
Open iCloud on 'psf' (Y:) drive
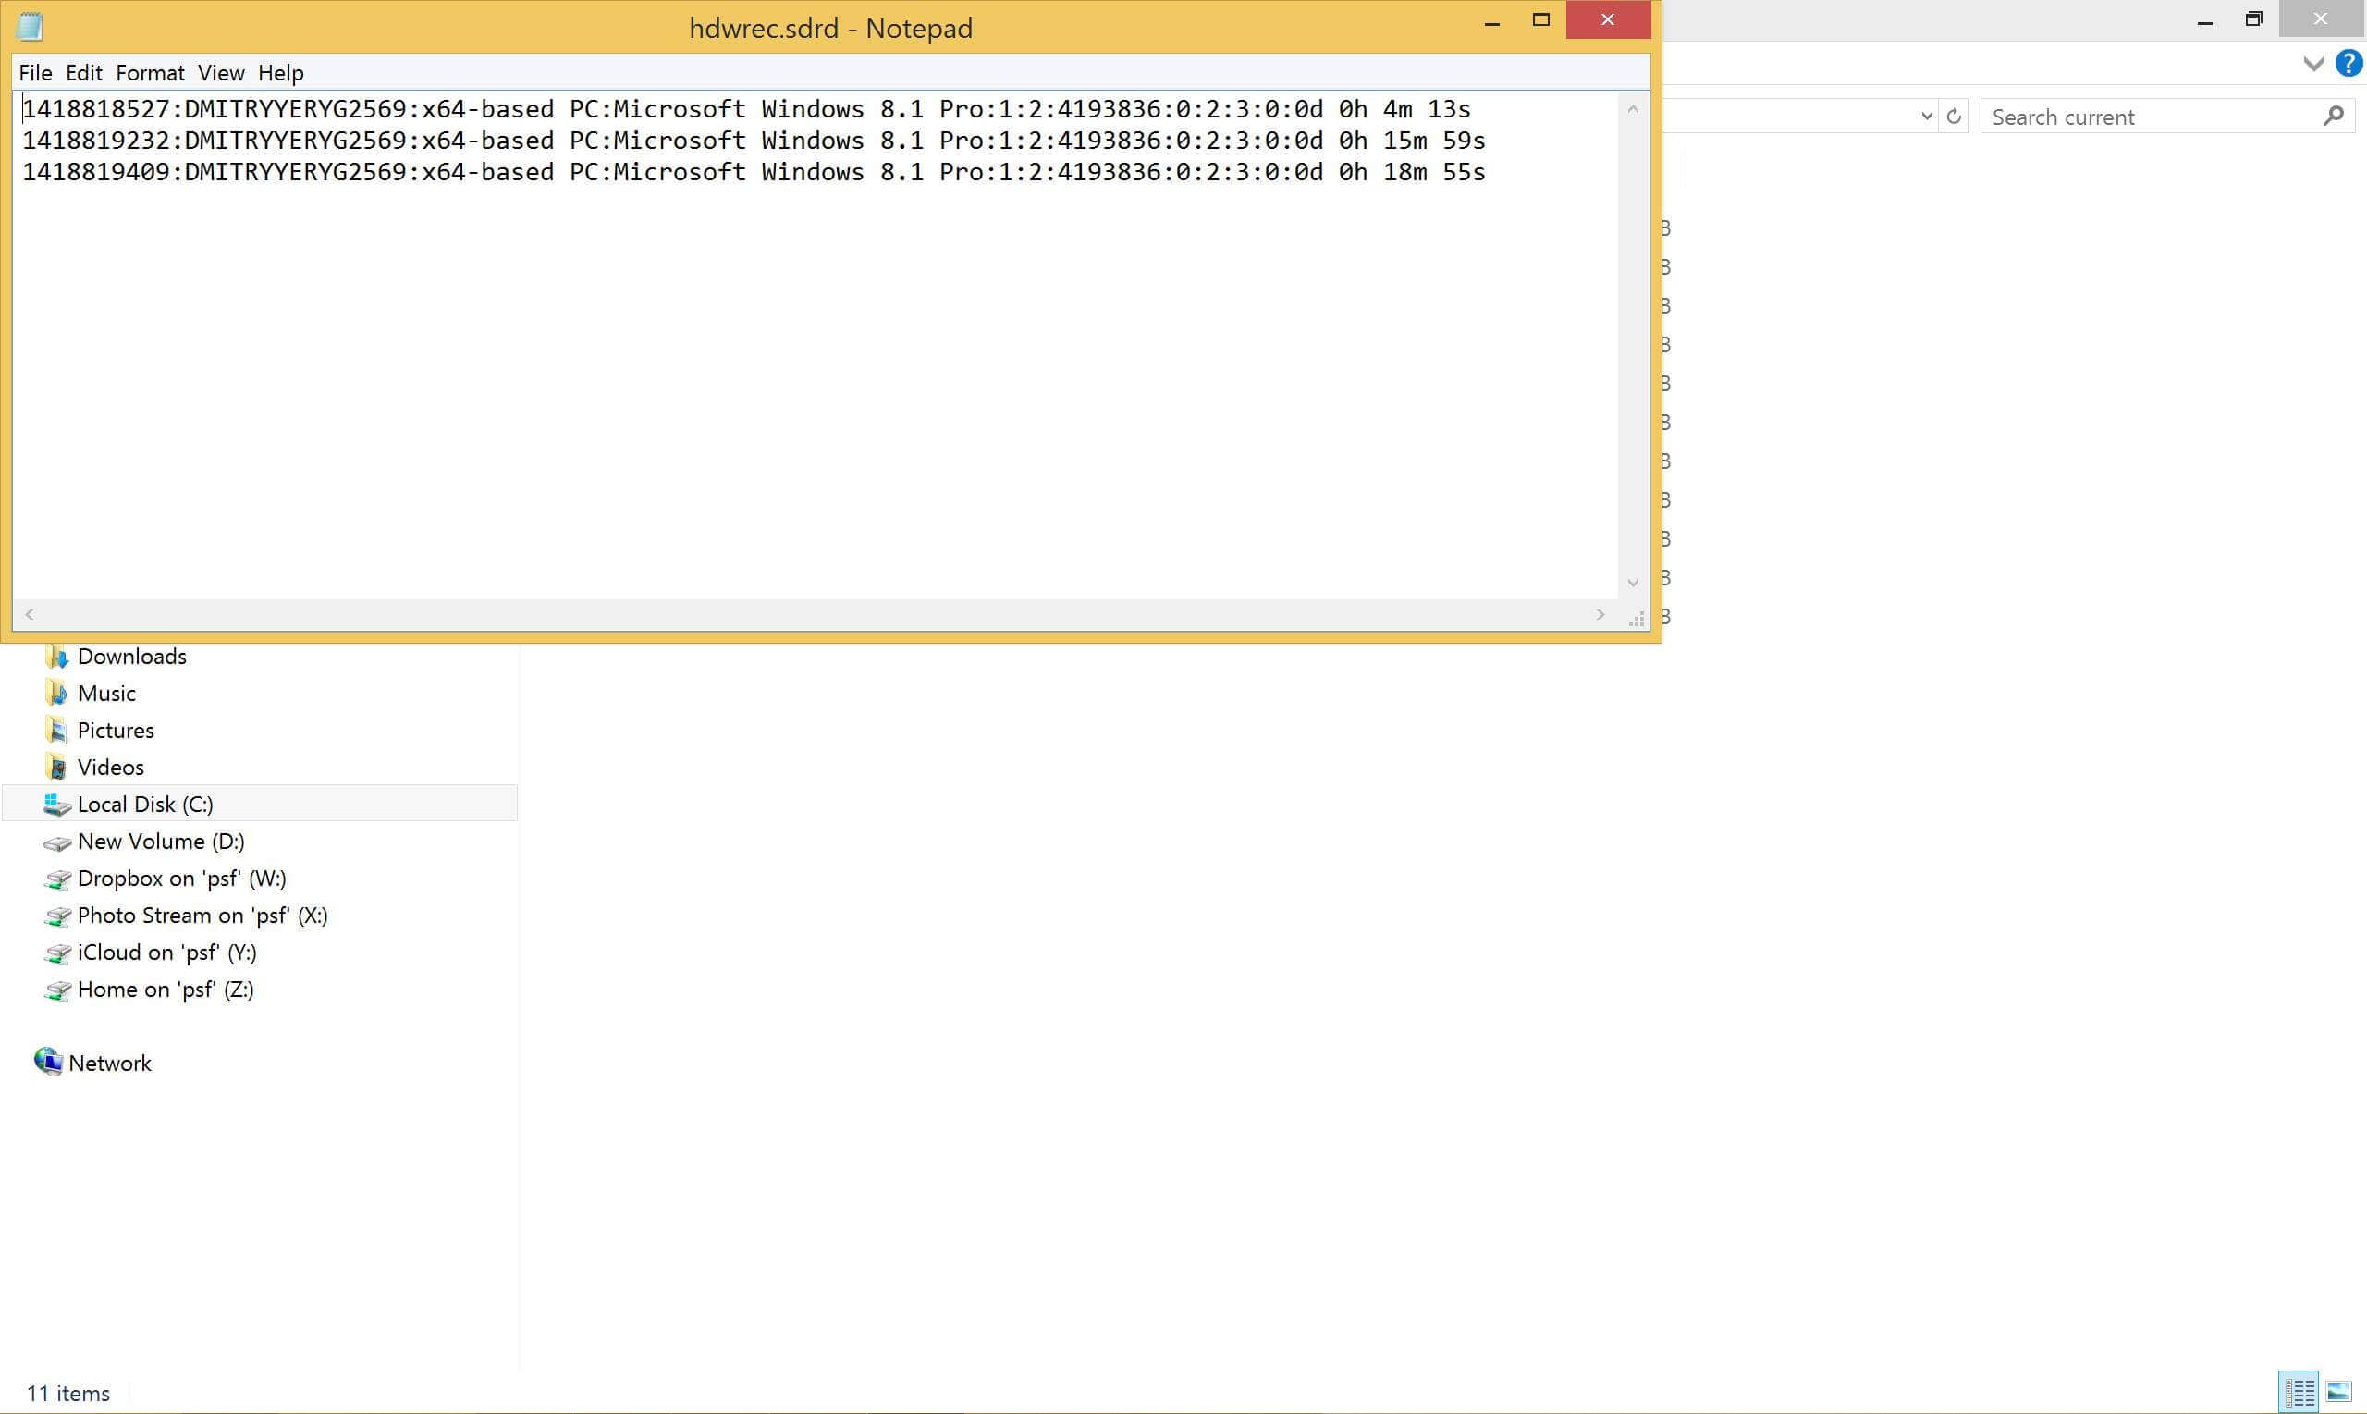click(166, 953)
